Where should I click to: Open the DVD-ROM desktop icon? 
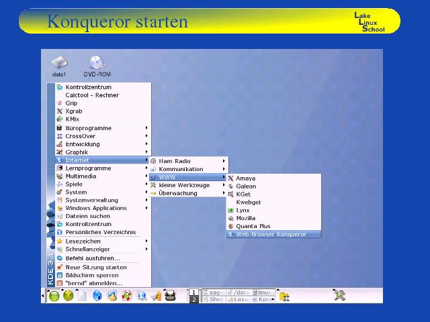coord(97,66)
